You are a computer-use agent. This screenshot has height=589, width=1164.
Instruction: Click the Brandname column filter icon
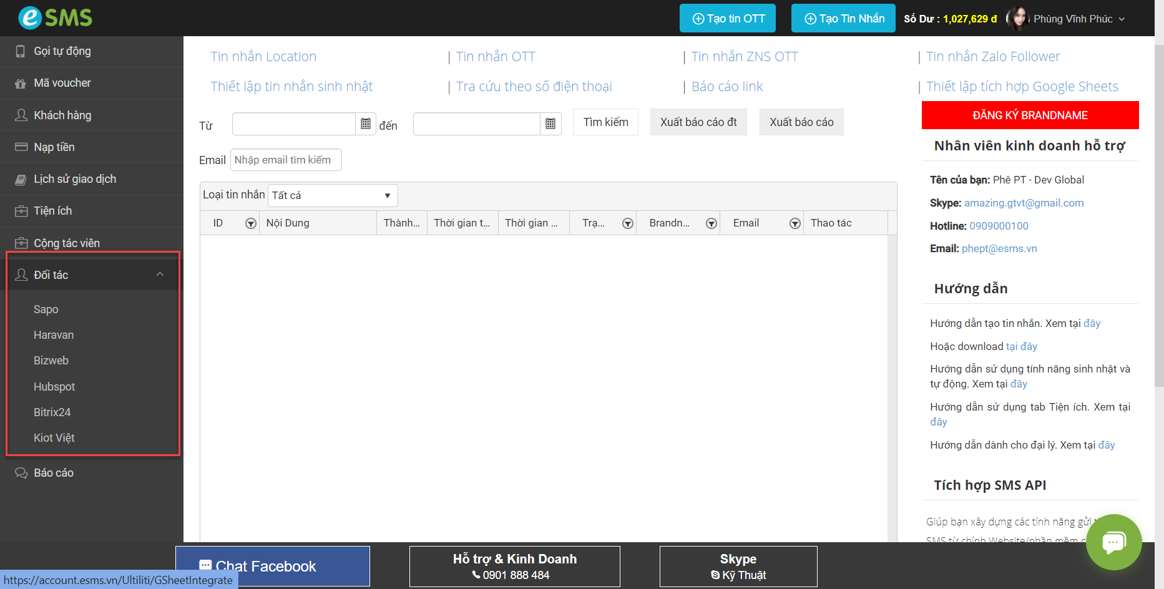point(711,223)
